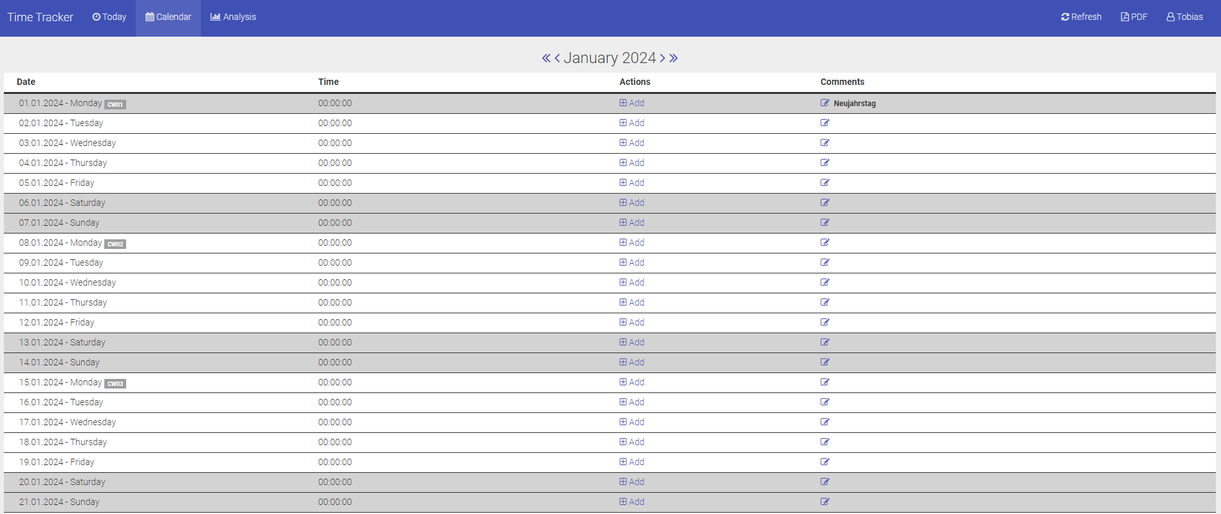The image size is (1221, 514).
Task: Edit comment for 09.01.2024 Tuesday
Action: tap(825, 262)
